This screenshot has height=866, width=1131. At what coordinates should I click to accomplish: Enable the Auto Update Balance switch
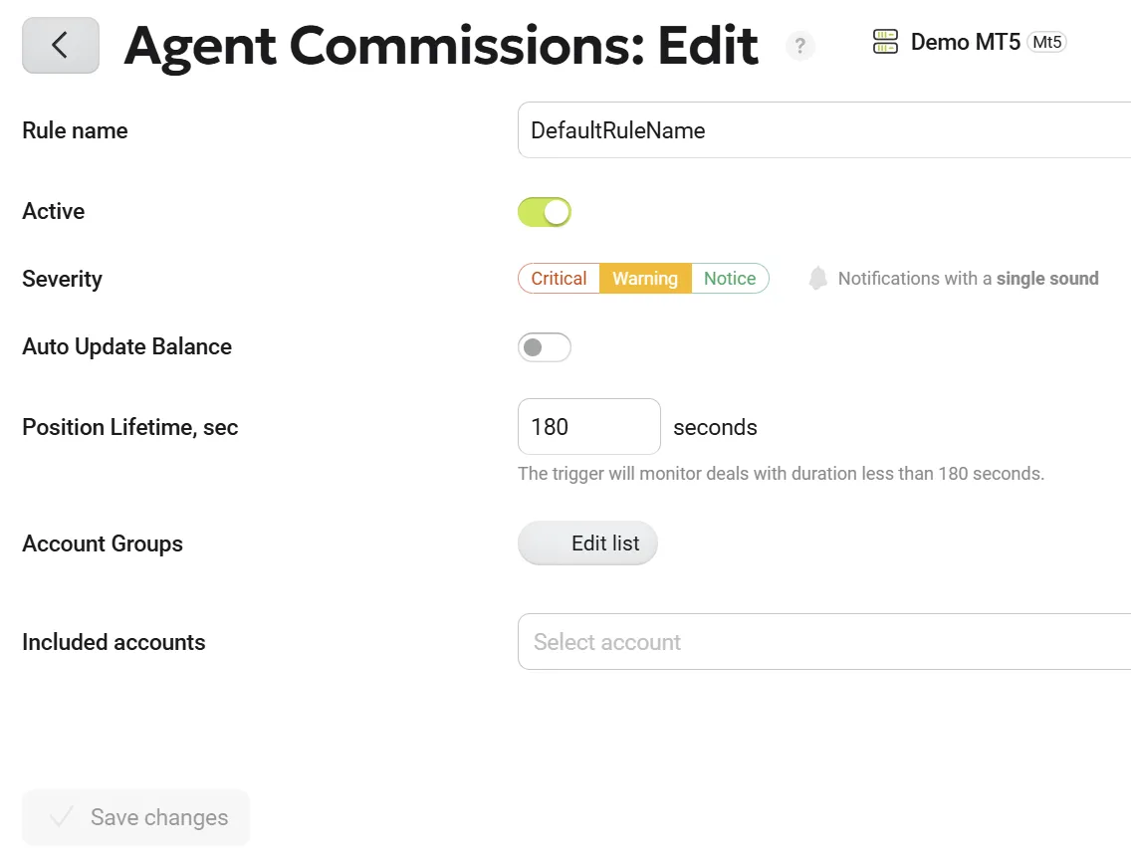tap(545, 347)
